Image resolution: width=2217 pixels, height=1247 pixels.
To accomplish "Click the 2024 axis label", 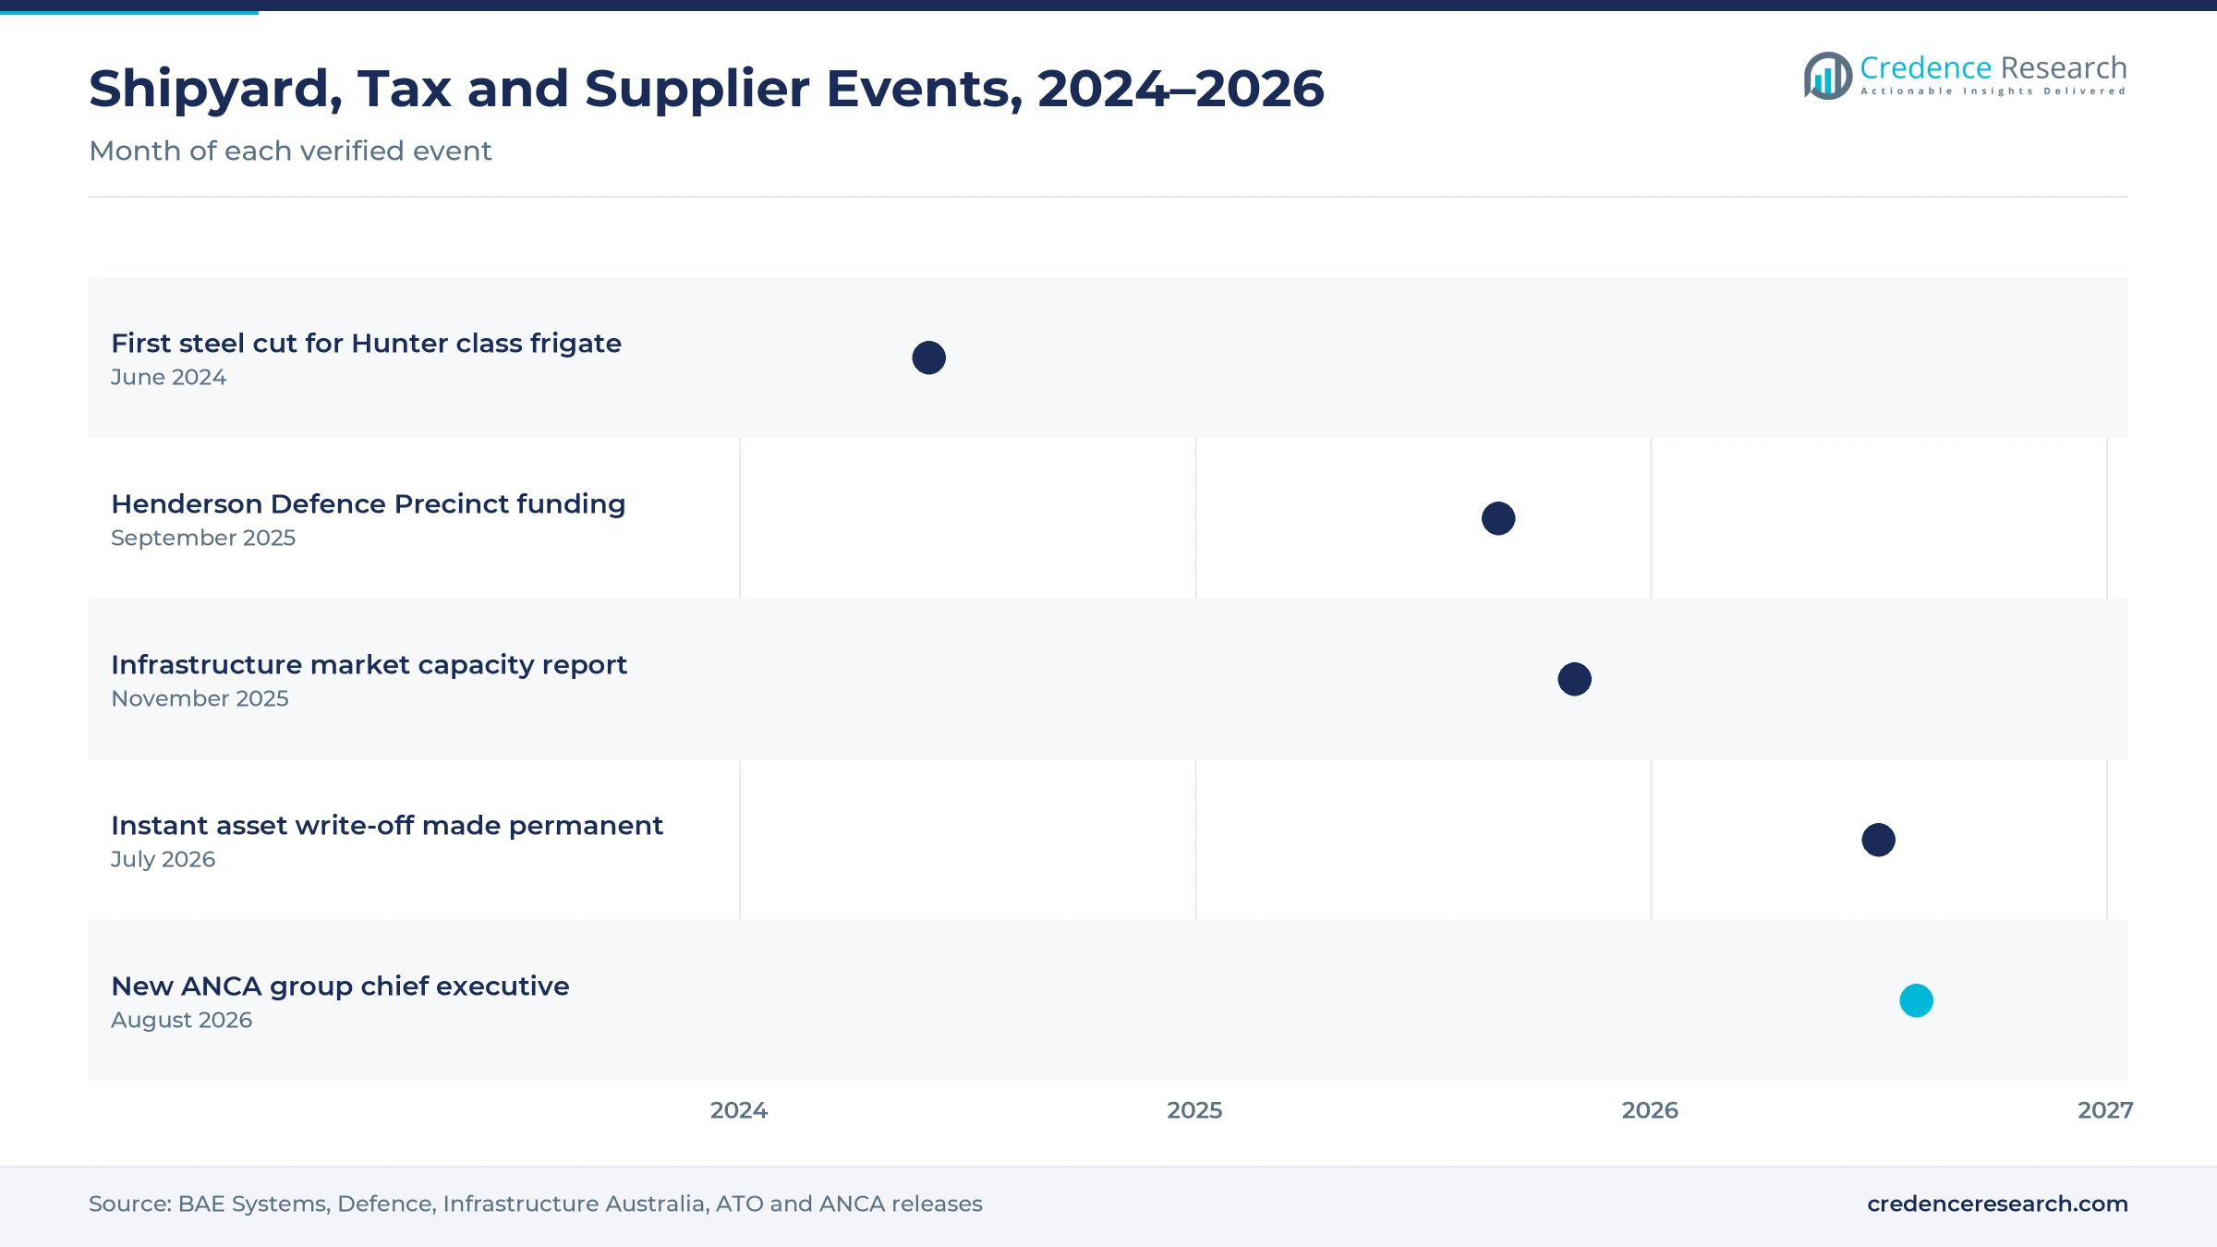I will click(739, 1110).
